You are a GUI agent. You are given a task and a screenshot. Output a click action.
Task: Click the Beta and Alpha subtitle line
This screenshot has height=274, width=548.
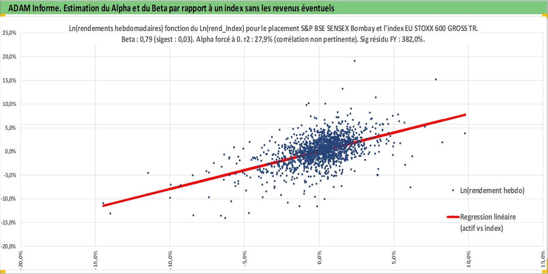(273, 37)
